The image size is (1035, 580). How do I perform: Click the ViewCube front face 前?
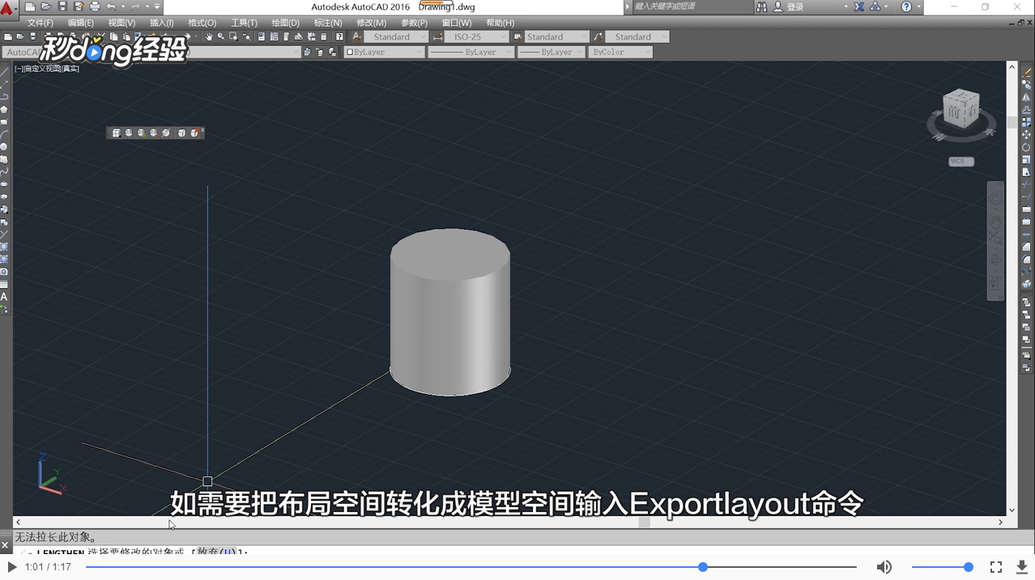pyautogui.click(x=955, y=112)
